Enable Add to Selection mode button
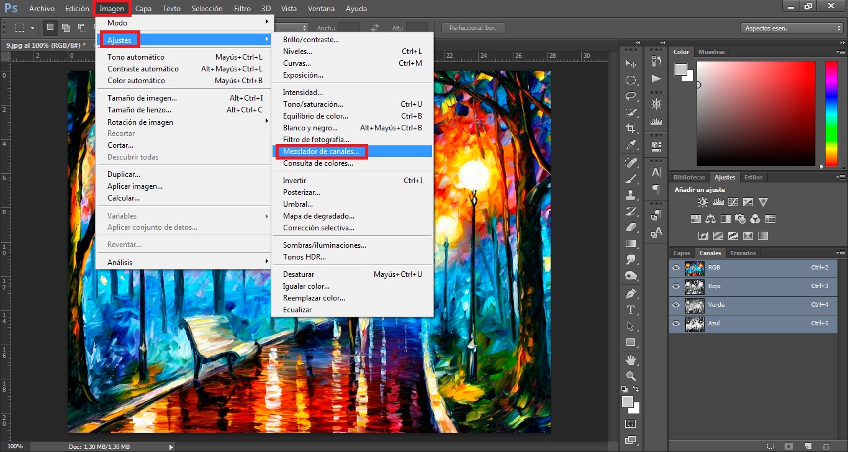The width and height of the screenshot is (848, 452). coord(66,27)
